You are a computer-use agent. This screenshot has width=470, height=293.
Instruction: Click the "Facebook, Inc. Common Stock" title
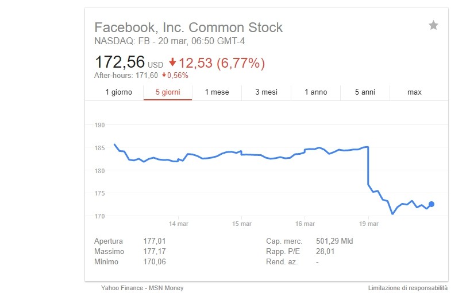[x=188, y=28]
